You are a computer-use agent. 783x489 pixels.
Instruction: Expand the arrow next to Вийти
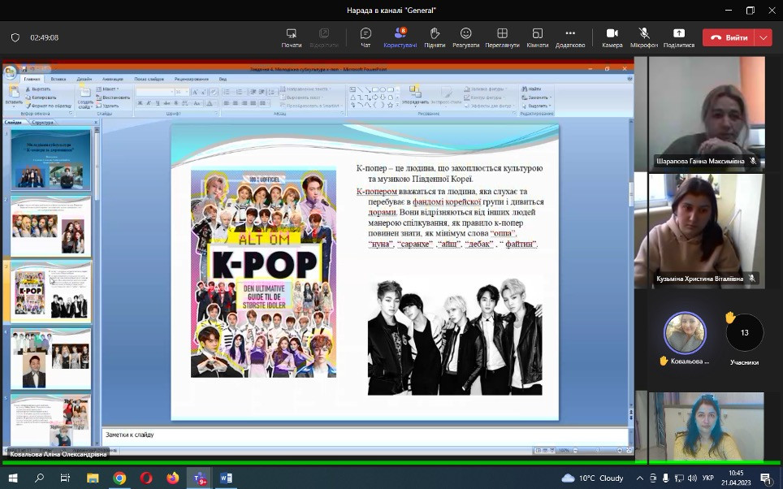point(763,37)
